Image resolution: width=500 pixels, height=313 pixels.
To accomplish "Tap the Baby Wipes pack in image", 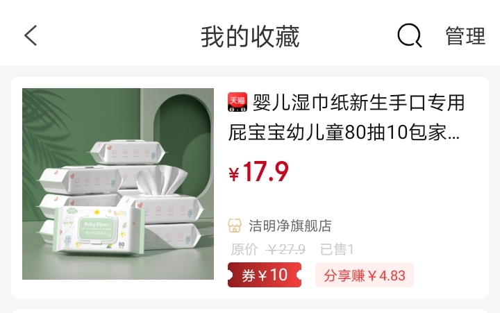I will tap(98, 230).
